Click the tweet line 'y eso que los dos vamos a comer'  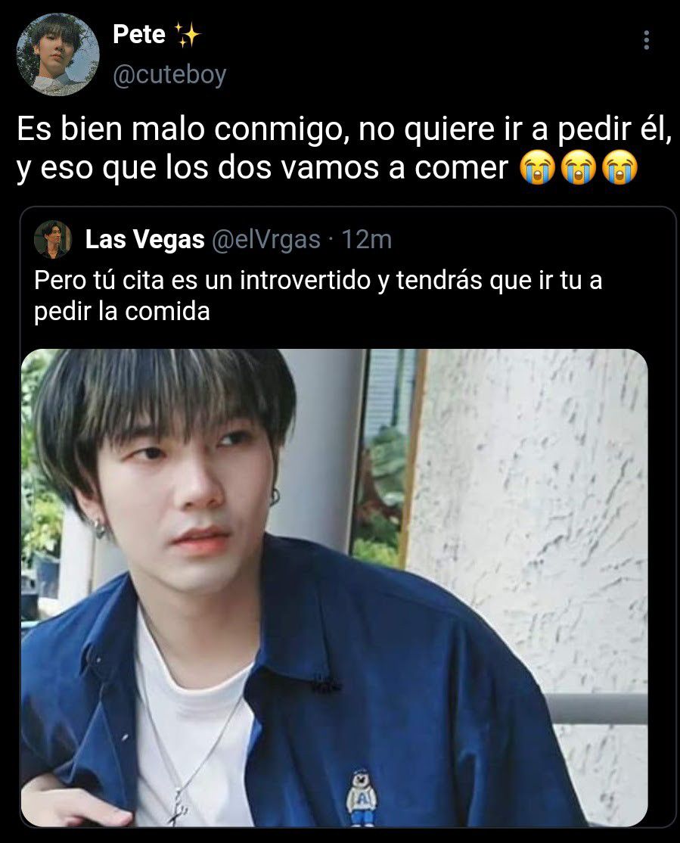(x=262, y=168)
